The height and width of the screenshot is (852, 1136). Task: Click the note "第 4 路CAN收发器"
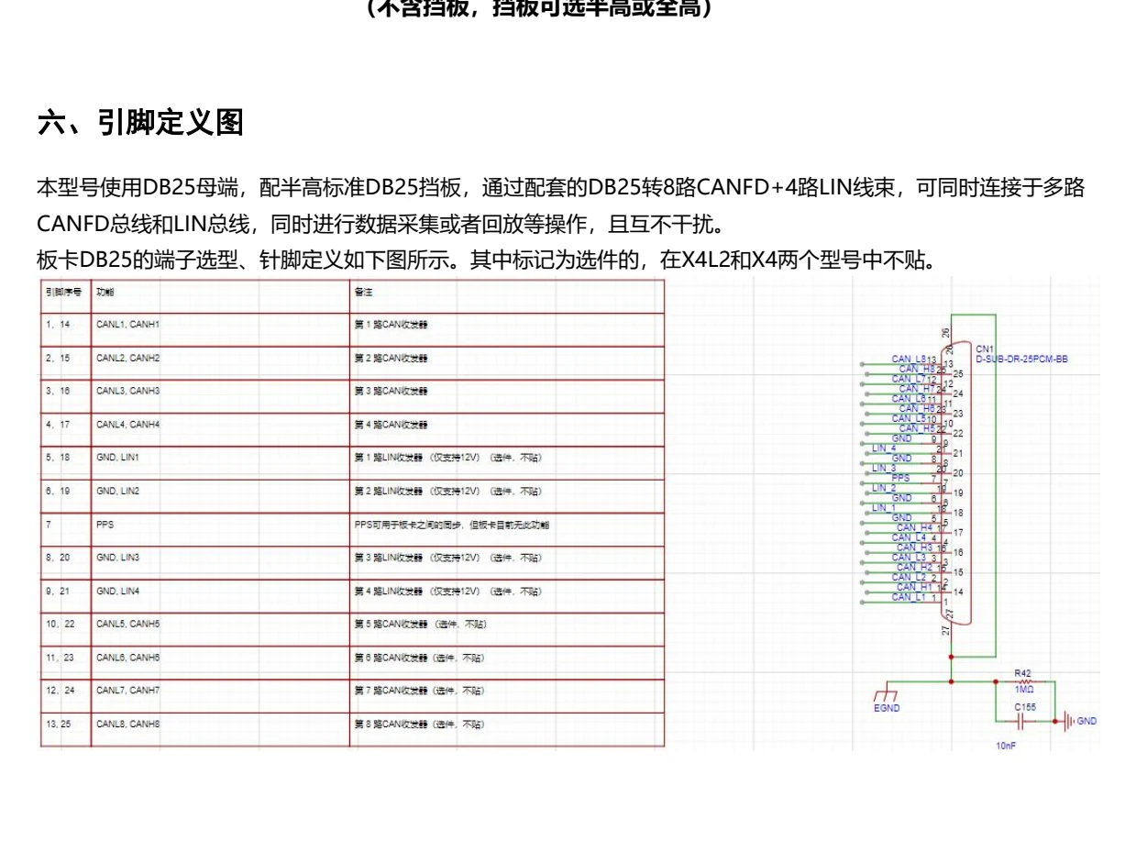pyautogui.click(x=391, y=425)
